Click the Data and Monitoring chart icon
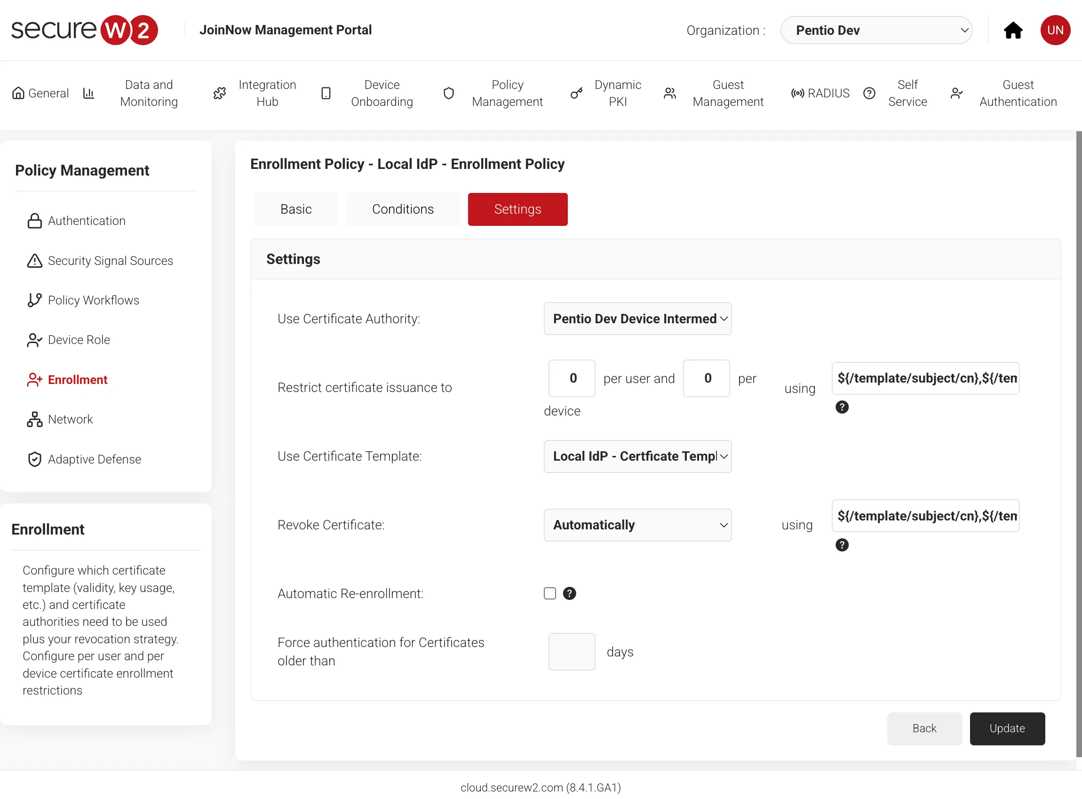The height and width of the screenshot is (799, 1082). (88, 93)
